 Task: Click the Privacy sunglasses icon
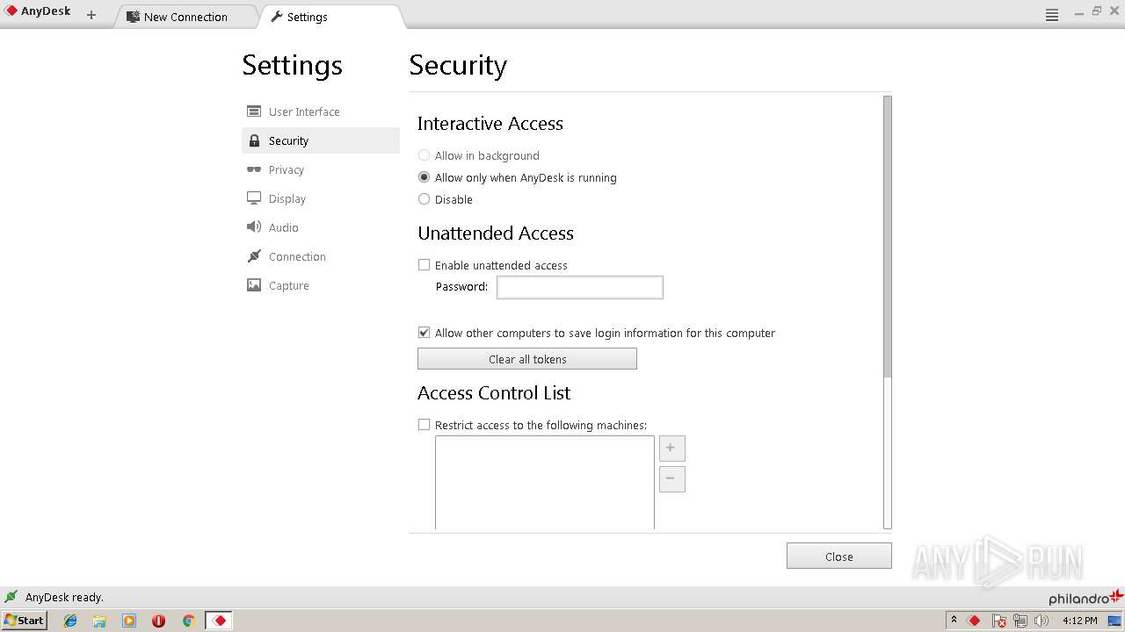click(254, 169)
